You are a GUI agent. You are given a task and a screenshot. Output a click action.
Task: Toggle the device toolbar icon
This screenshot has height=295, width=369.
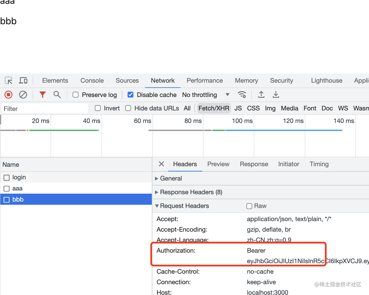coord(23,80)
